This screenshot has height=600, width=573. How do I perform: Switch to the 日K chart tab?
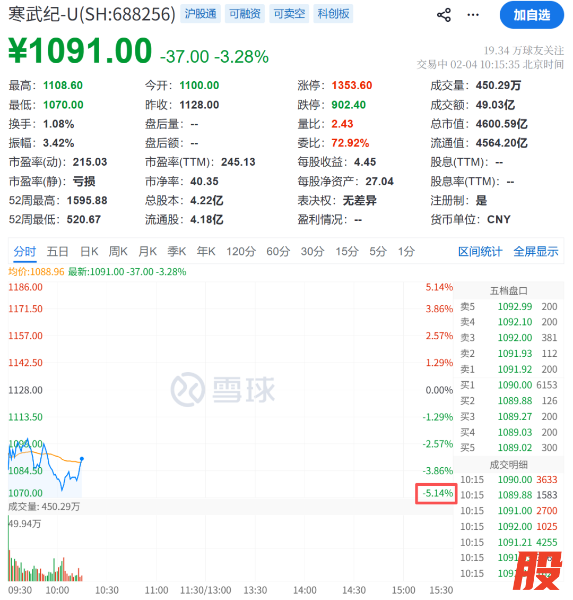[x=89, y=251]
